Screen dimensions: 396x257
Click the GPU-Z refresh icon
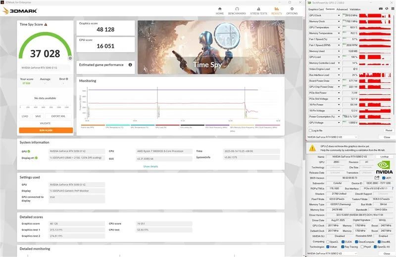pos(387,9)
